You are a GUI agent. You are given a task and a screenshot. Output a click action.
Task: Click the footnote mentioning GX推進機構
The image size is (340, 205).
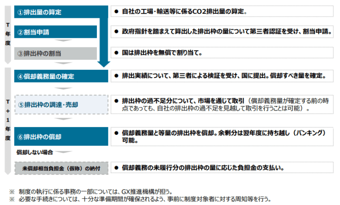point(96,191)
